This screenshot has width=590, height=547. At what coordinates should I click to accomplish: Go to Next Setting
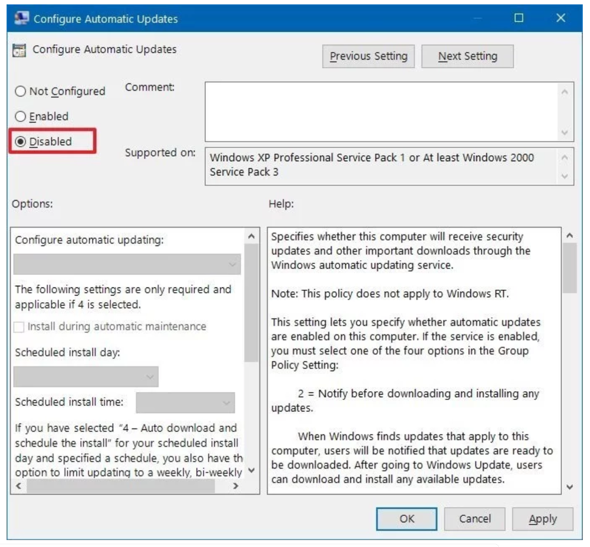coord(467,56)
